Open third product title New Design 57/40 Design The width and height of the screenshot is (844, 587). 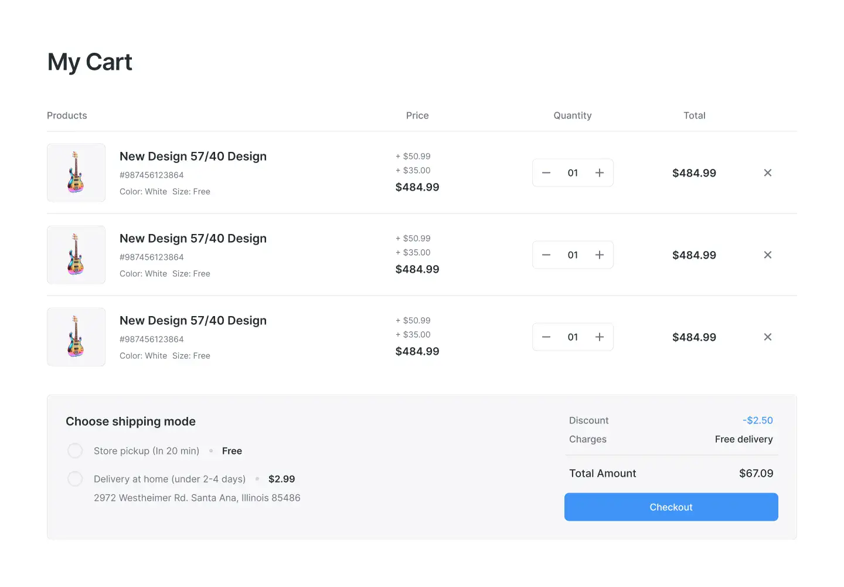point(193,321)
